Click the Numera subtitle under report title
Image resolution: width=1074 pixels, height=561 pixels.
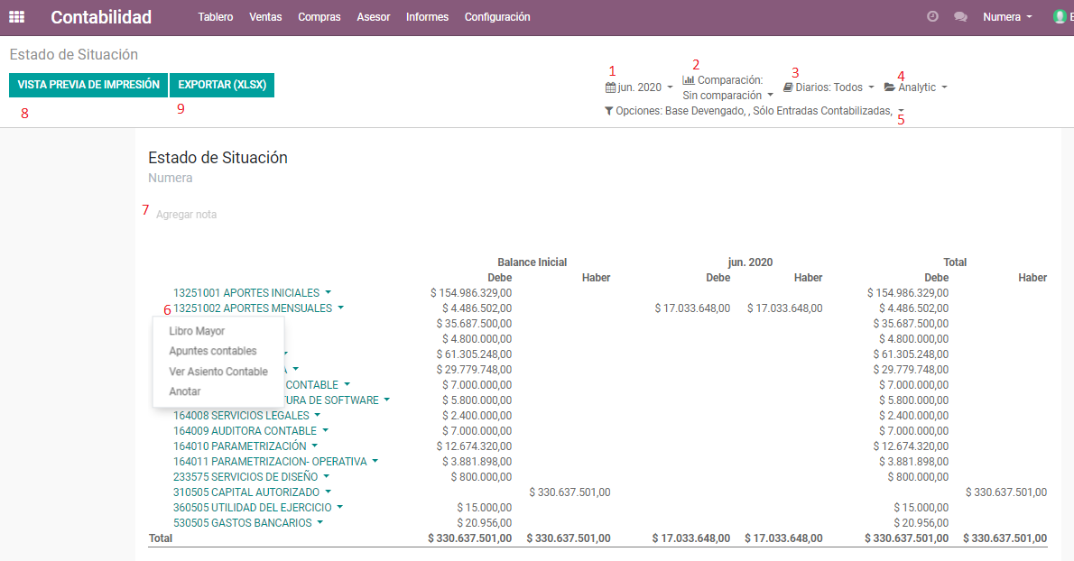pyautogui.click(x=171, y=178)
